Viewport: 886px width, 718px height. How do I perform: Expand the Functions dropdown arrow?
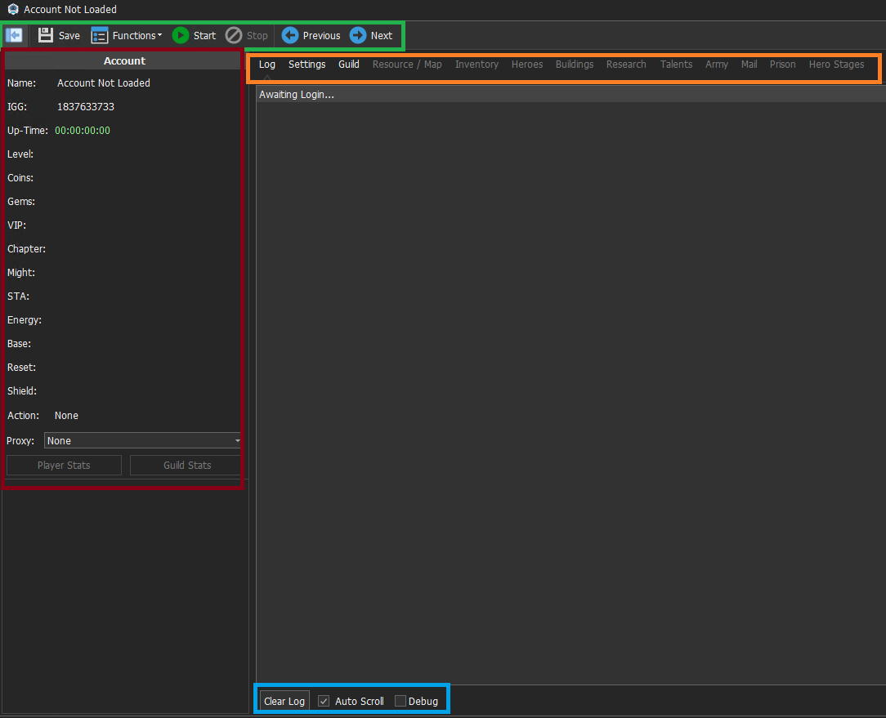point(159,35)
